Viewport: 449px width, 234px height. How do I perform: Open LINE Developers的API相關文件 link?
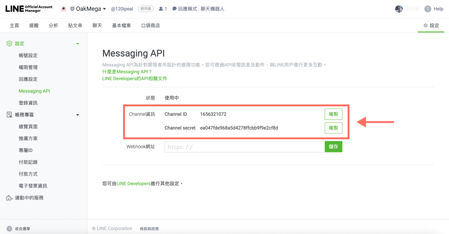(135, 79)
